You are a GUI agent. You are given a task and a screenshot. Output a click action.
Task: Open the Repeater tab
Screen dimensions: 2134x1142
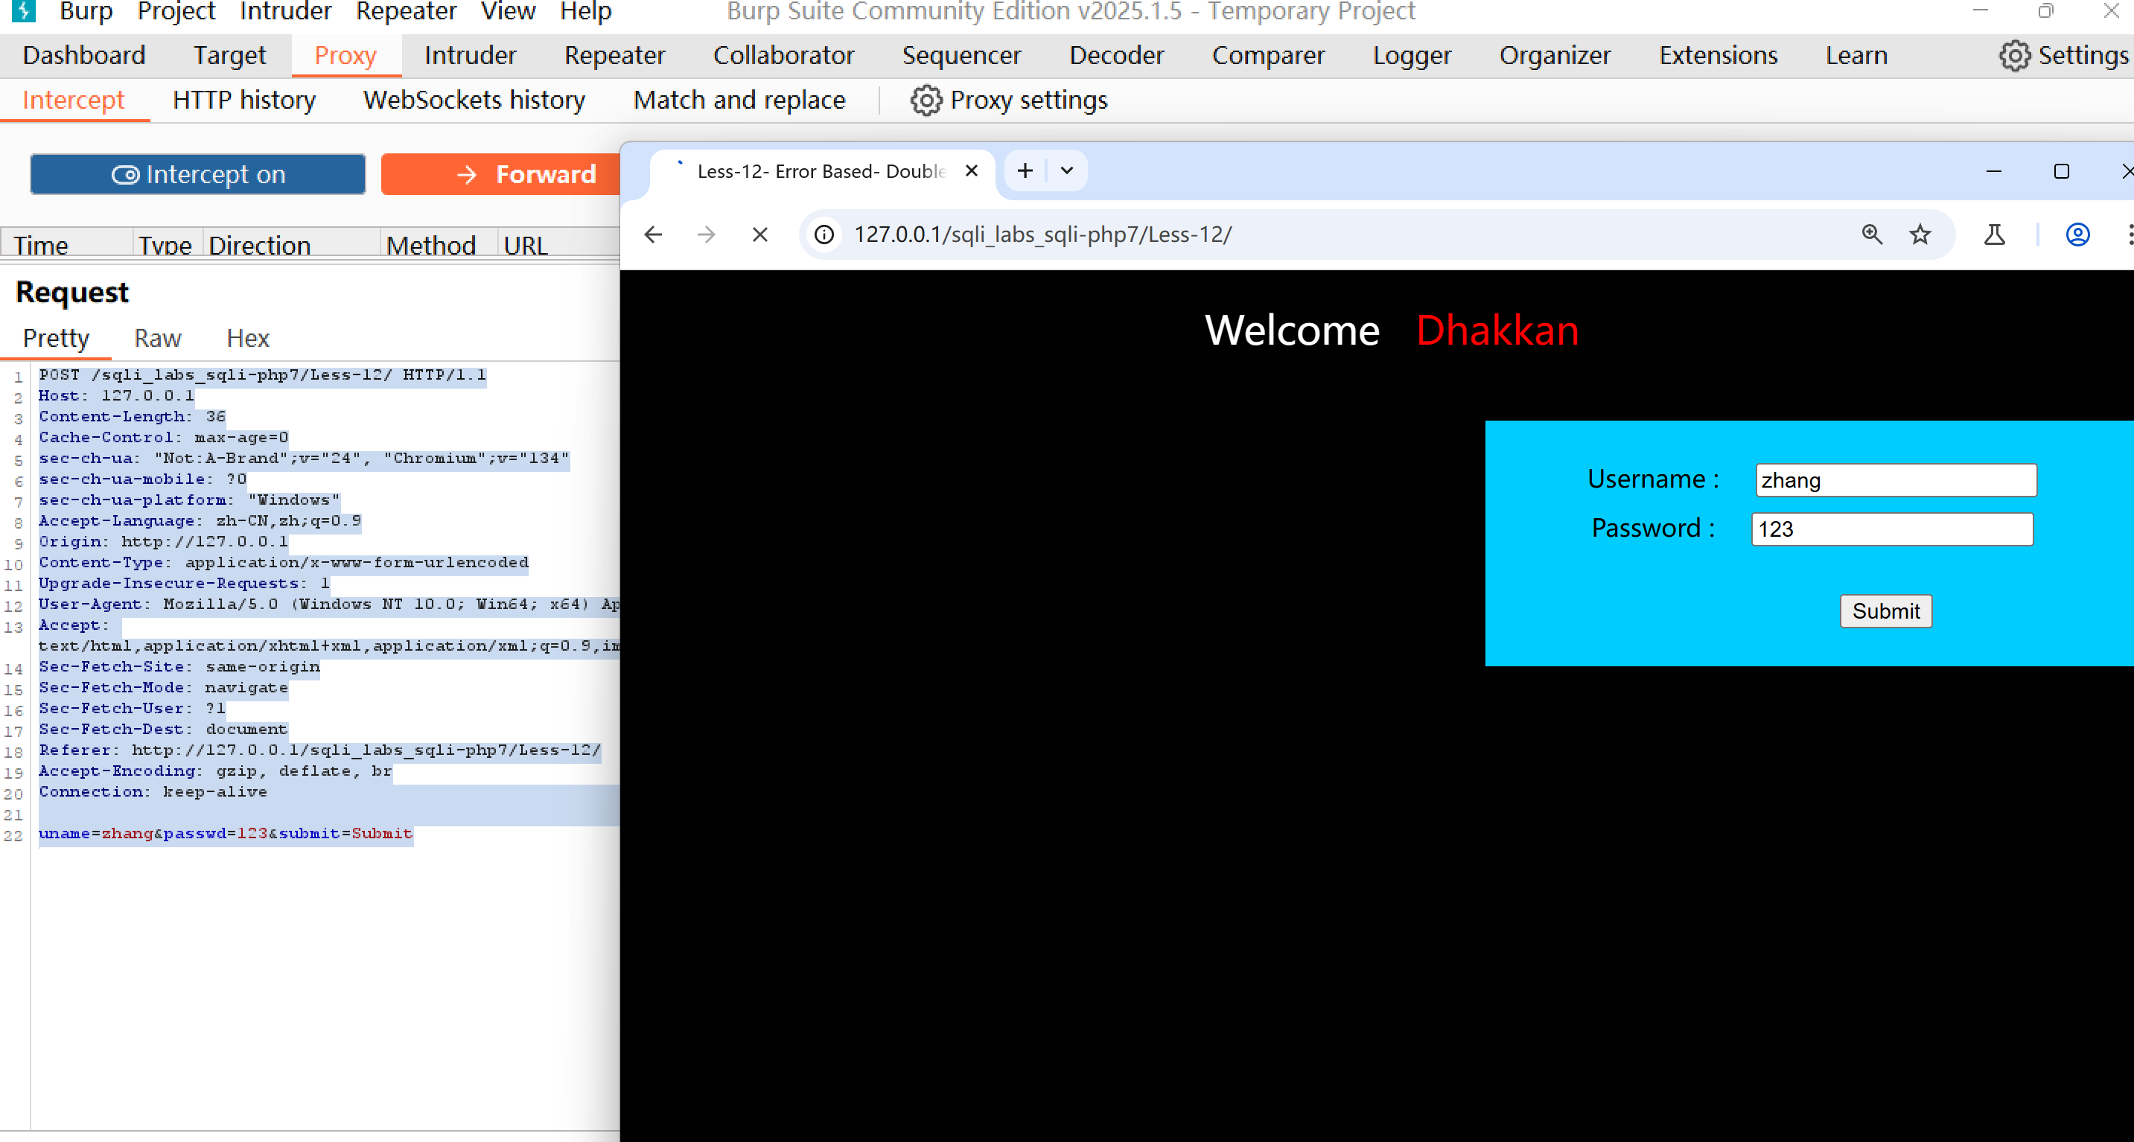coord(614,56)
